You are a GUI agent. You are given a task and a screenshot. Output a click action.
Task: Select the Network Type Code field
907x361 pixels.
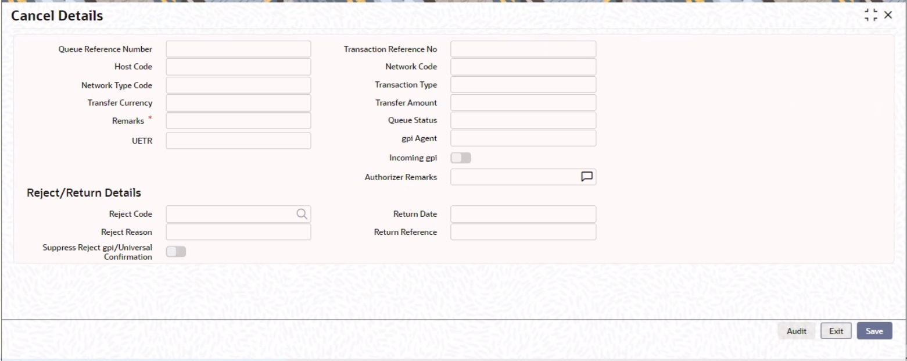(x=238, y=85)
